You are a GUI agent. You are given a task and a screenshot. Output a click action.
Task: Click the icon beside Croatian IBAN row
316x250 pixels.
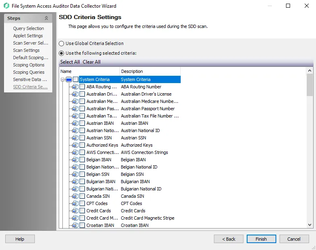[75, 225]
